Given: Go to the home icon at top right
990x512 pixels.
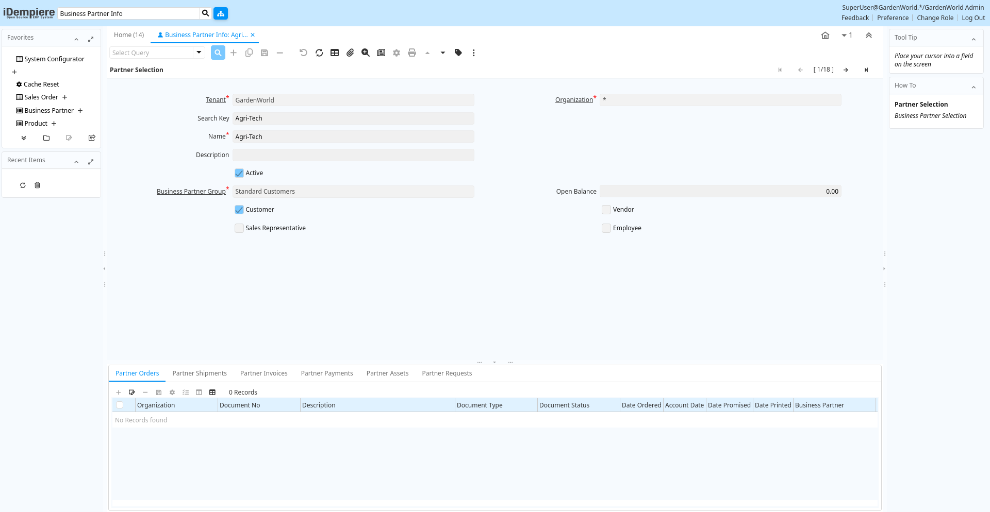Looking at the screenshot, I should coord(825,36).
